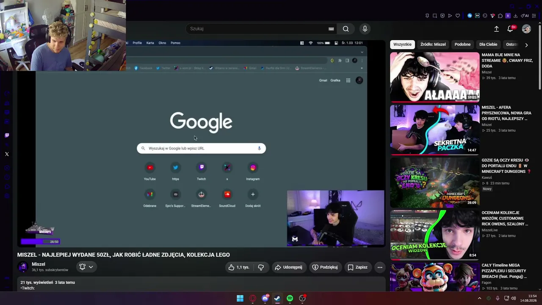Open the GDZIE SĄ OCZY KRESU video title

click(x=506, y=166)
